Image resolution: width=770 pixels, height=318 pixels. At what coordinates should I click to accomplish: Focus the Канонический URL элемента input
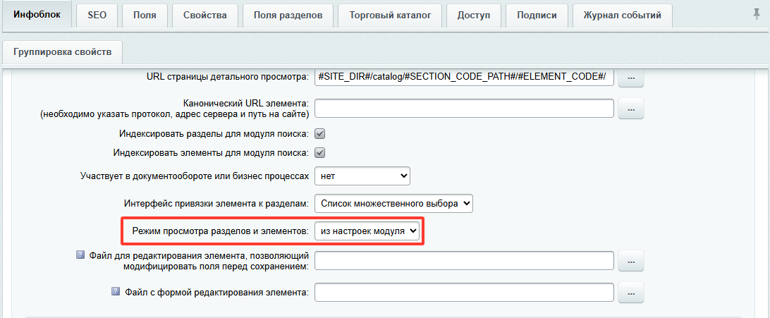click(465, 109)
